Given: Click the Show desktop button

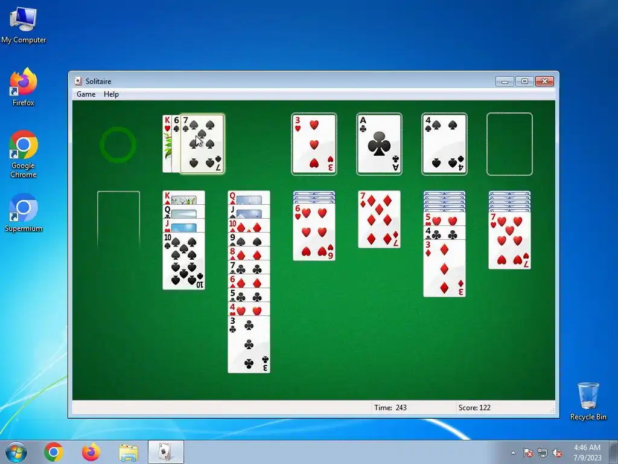Looking at the screenshot, I should click(614, 452).
